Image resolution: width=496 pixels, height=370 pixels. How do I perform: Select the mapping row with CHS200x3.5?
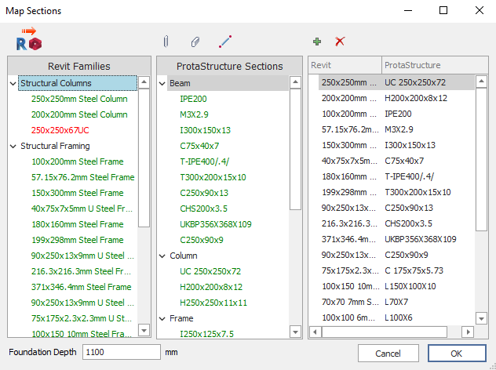[392, 223]
